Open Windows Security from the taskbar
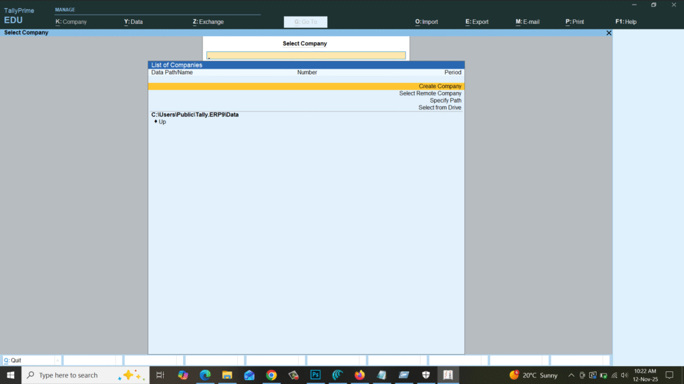 [425, 375]
